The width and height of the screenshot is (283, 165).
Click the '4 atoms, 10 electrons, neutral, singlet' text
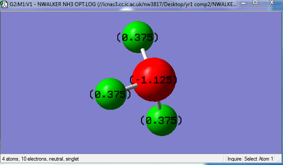point(40,159)
